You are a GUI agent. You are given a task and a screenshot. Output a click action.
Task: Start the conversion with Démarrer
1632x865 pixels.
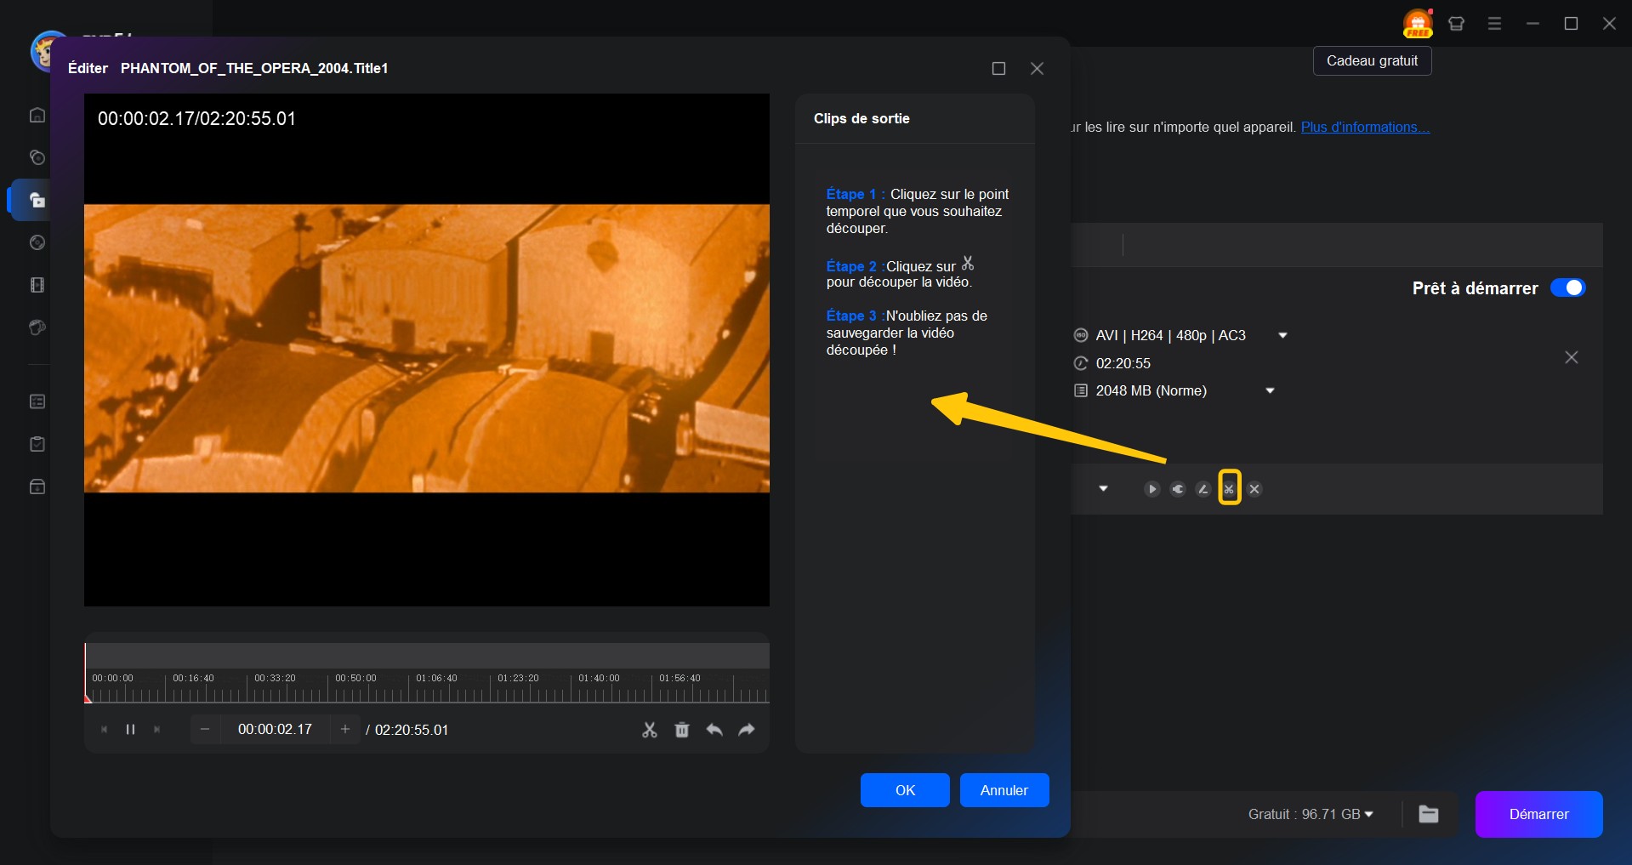click(x=1538, y=814)
